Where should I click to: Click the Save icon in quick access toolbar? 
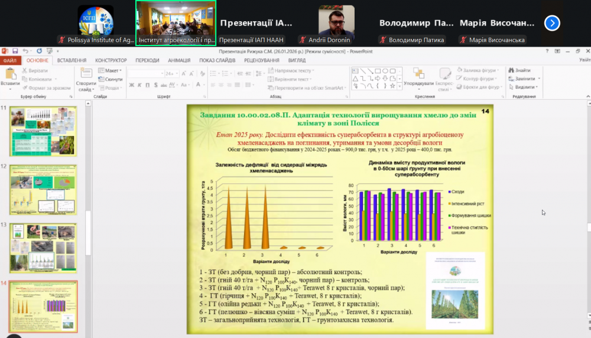pos(16,51)
